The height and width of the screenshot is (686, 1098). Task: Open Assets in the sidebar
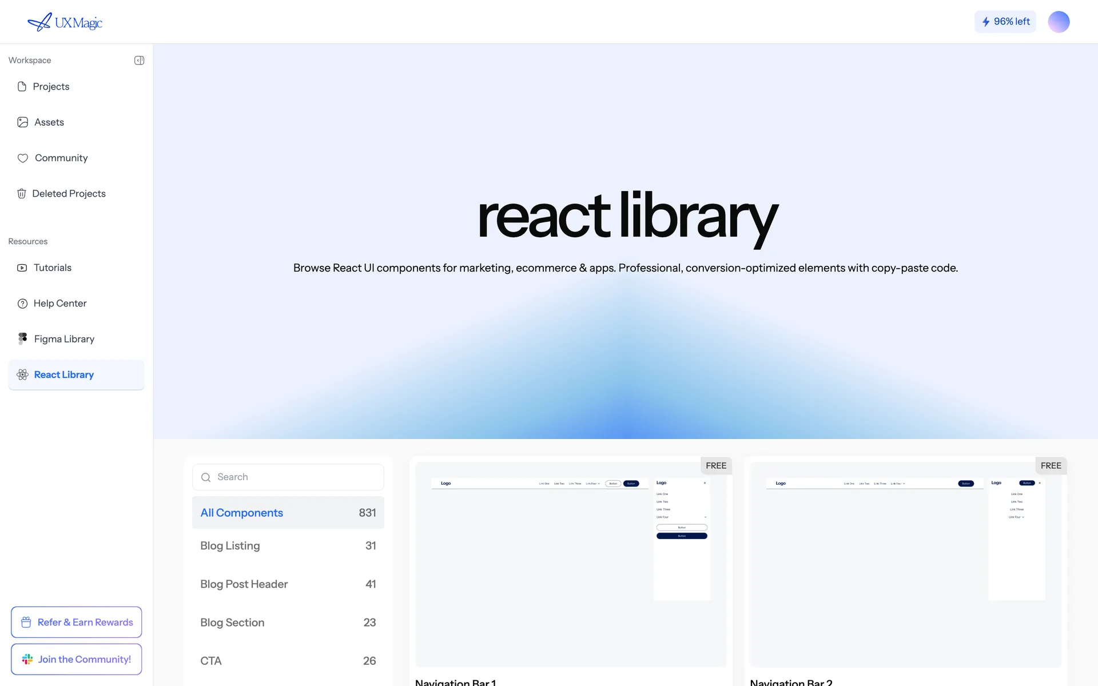tap(77, 122)
